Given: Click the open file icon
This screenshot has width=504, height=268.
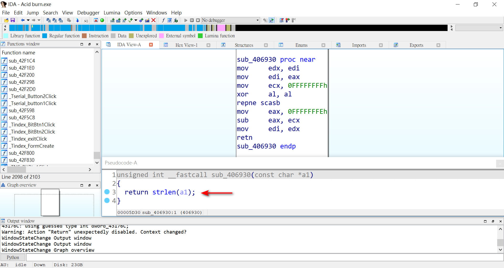Looking at the screenshot, I should point(6,20).
